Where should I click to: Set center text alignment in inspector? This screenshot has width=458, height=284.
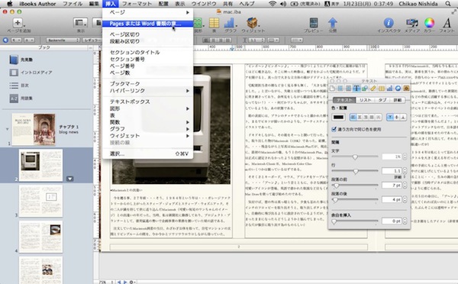point(360,117)
